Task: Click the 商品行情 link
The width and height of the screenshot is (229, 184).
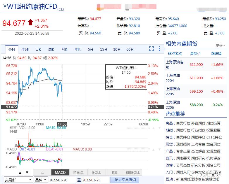Action: [183, 123]
